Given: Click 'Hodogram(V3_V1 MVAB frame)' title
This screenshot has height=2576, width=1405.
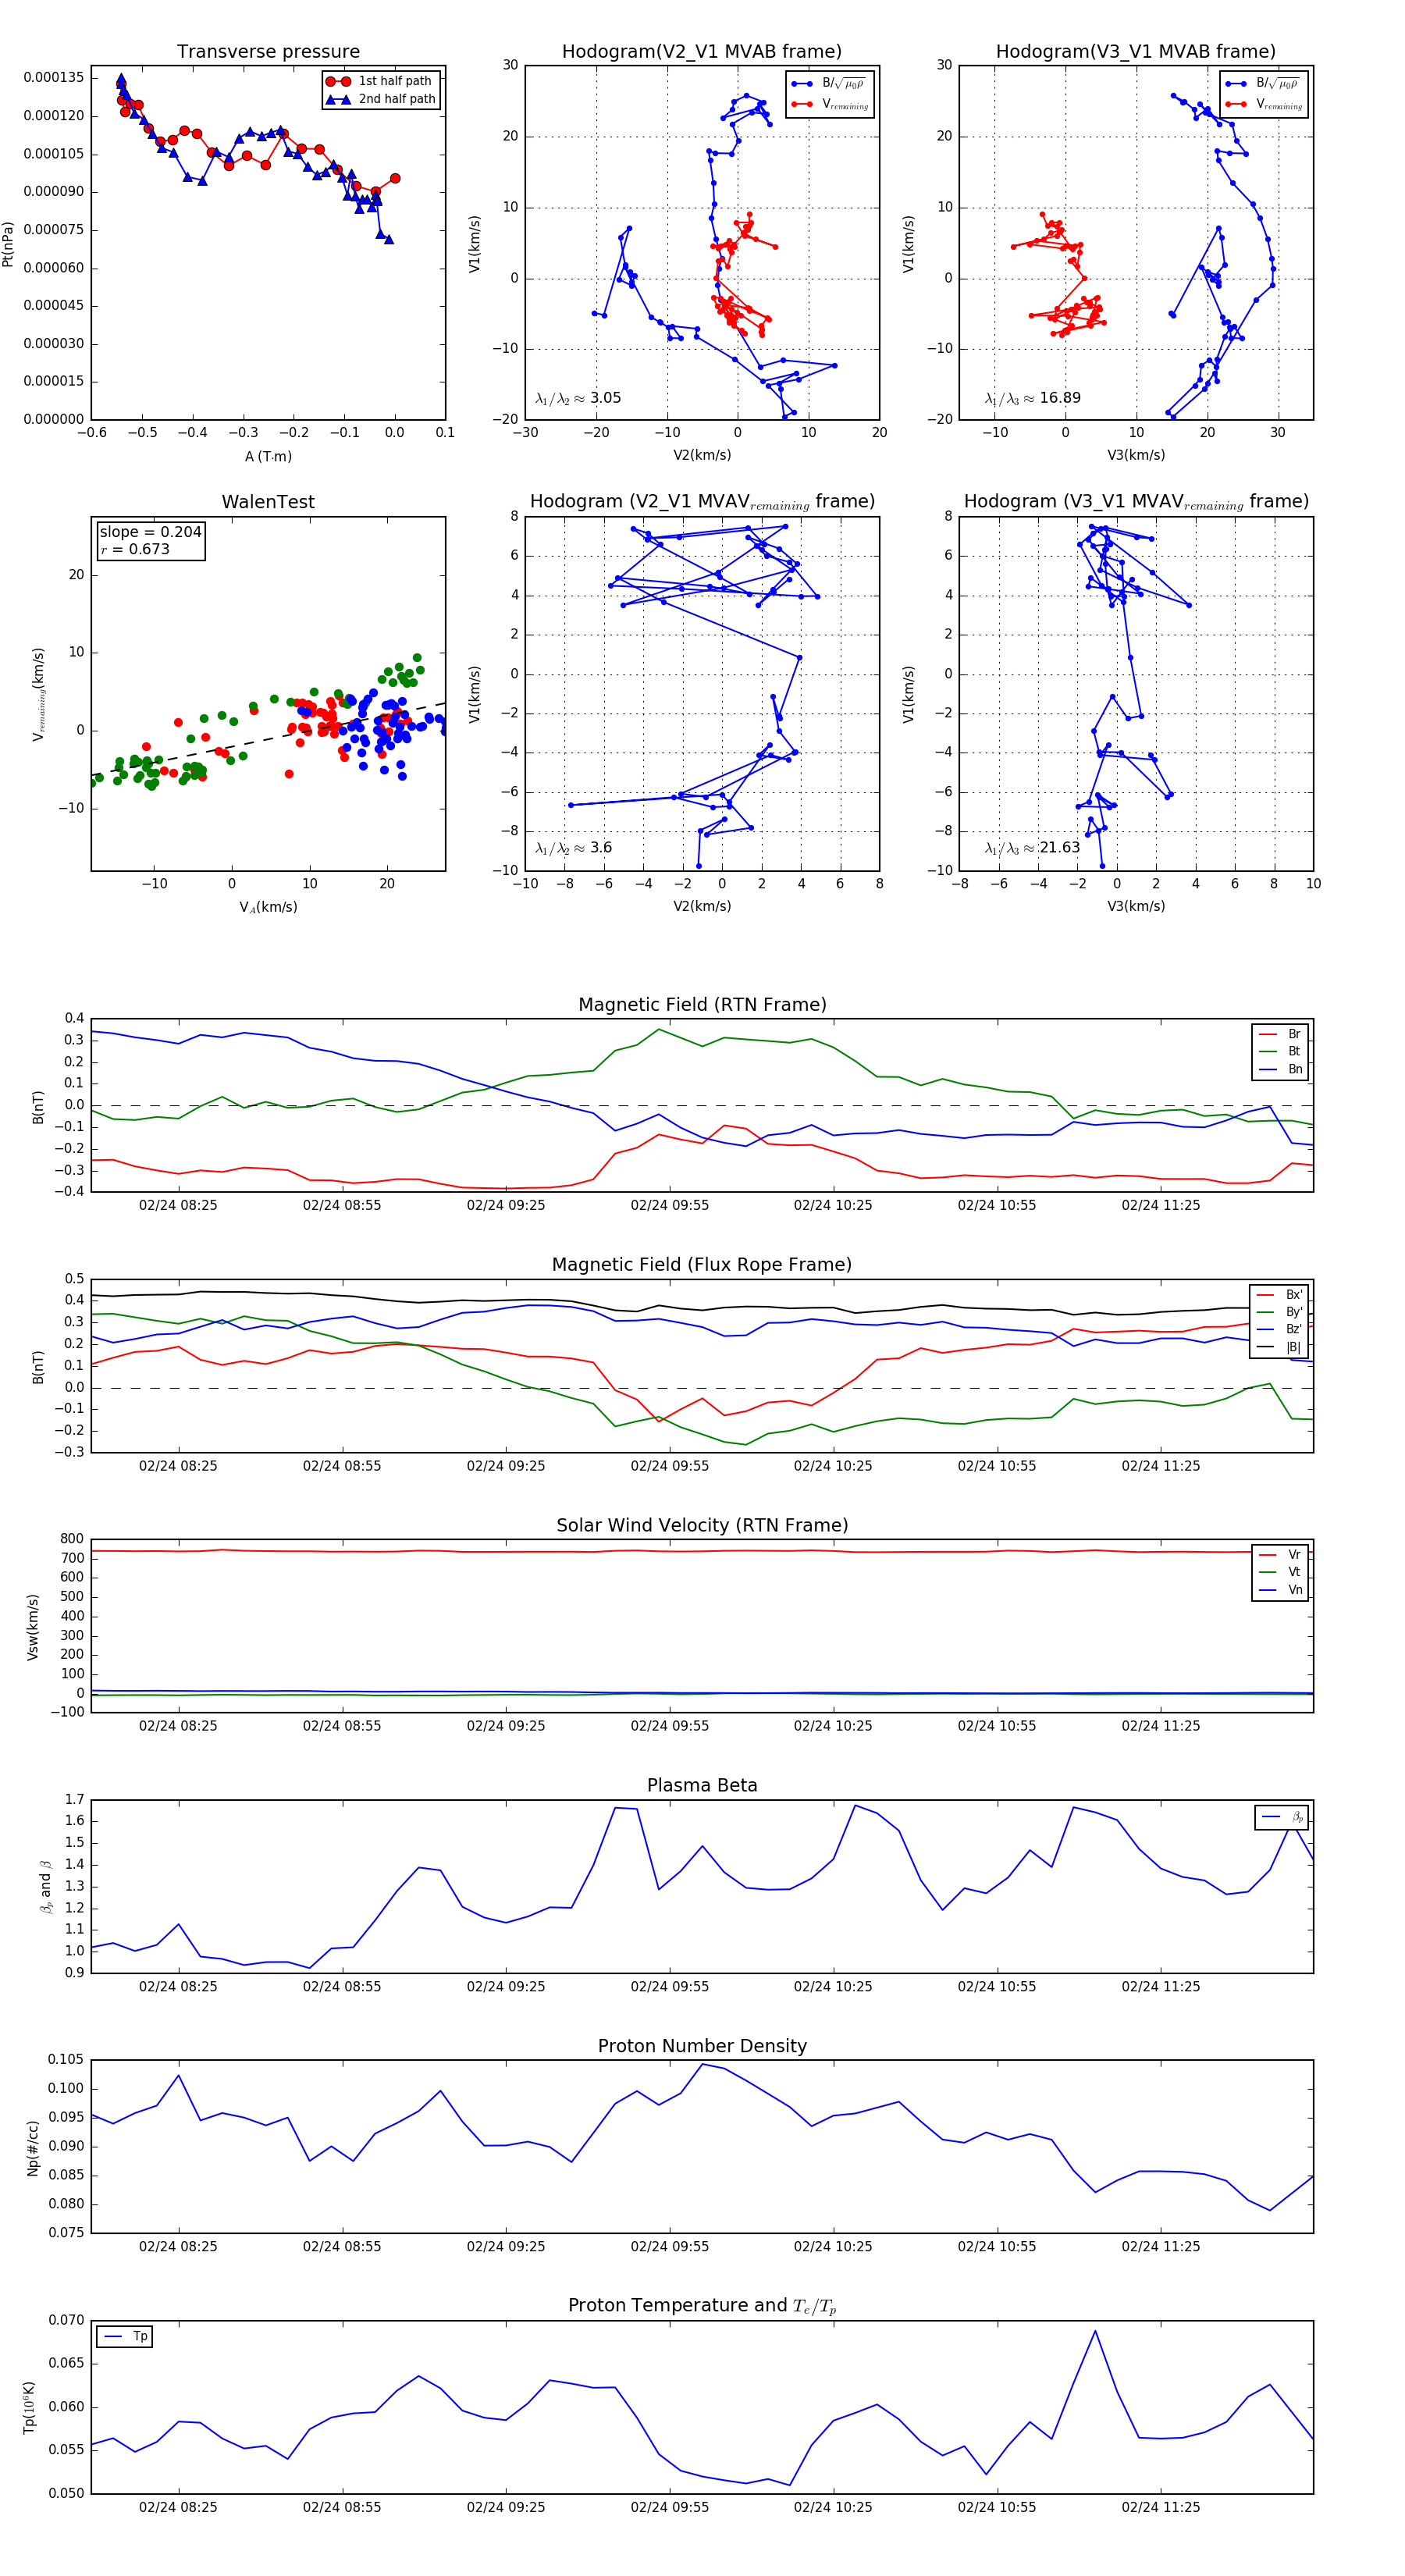Looking at the screenshot, I should coord(1135,52).
